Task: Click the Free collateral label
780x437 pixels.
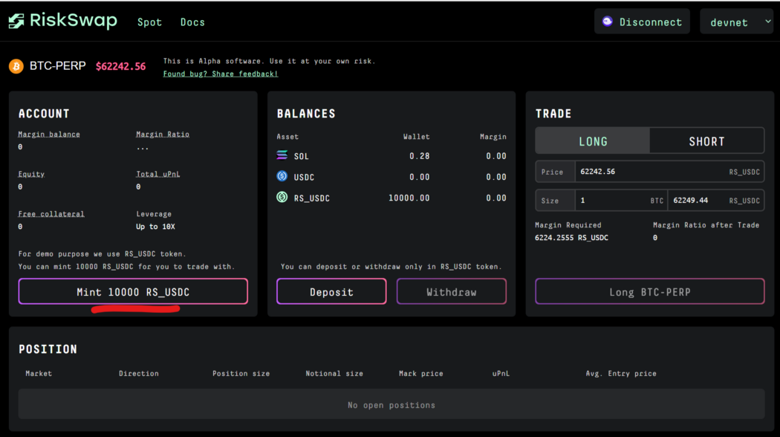Action: (51, 214)
